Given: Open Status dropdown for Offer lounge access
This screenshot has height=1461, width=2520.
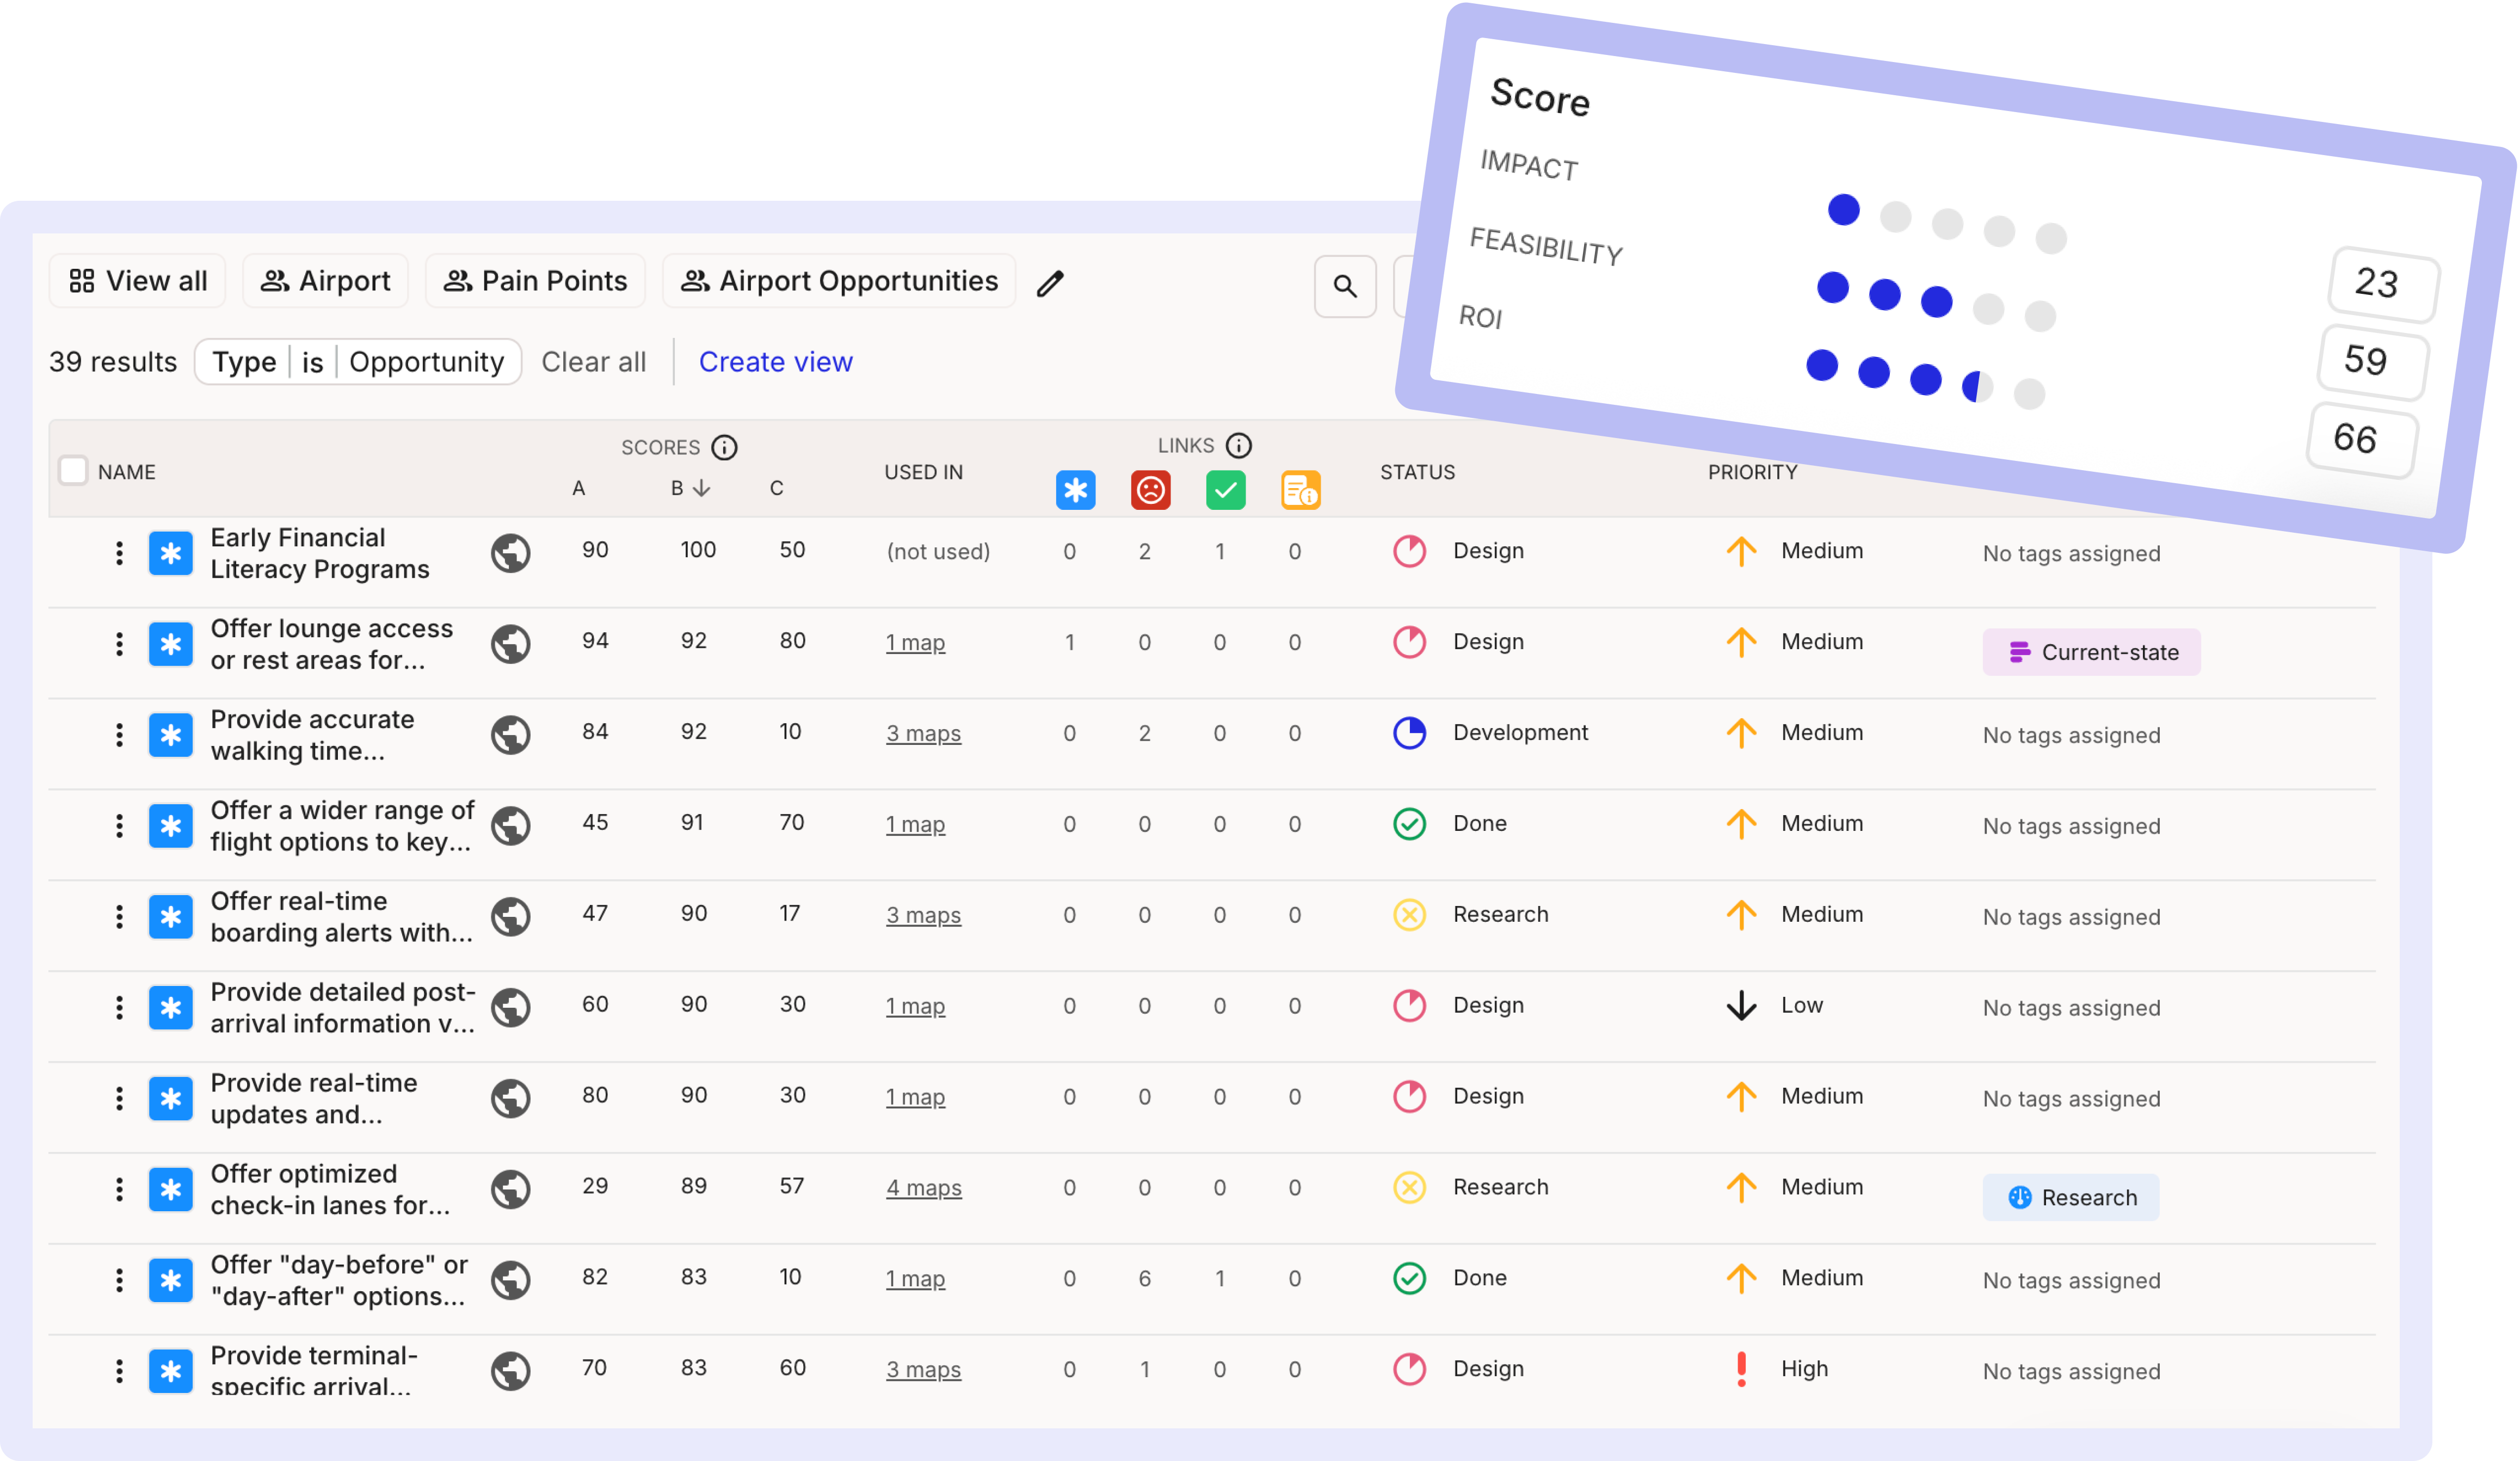Looking at the screenshot, I should pyautogui.click(x=1458, y=642).
